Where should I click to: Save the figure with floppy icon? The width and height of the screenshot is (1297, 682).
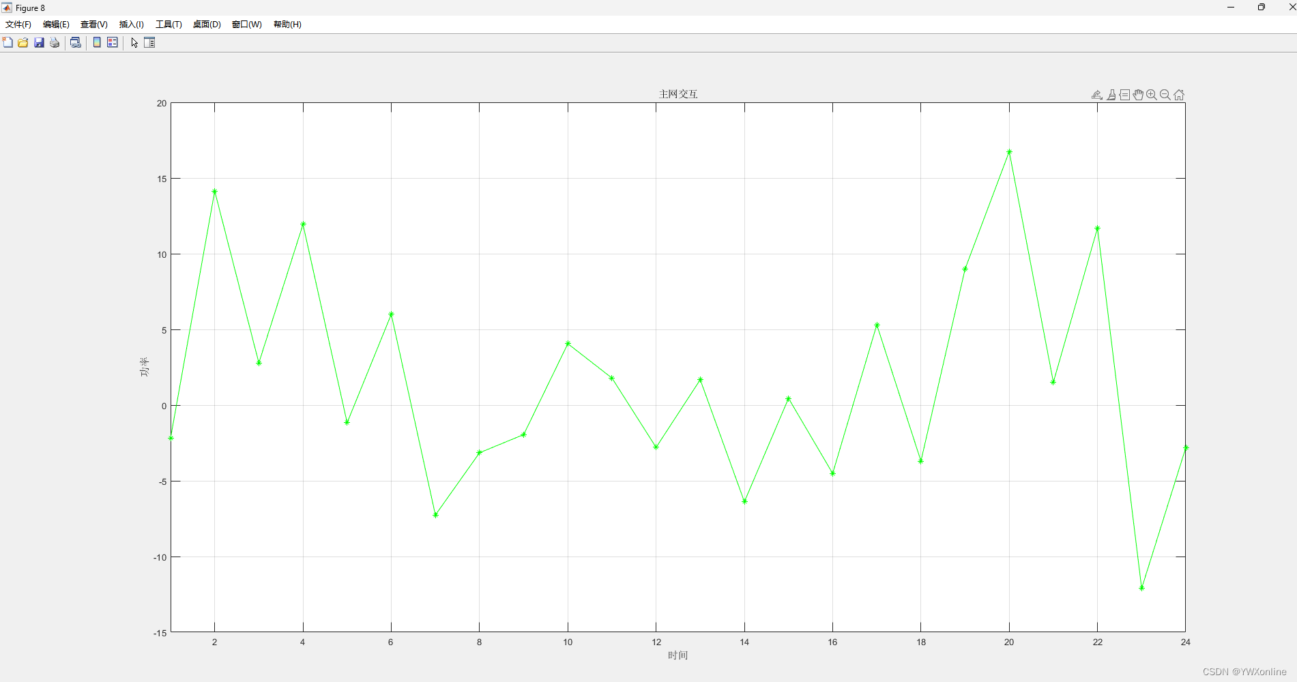(x=39, y=42)
